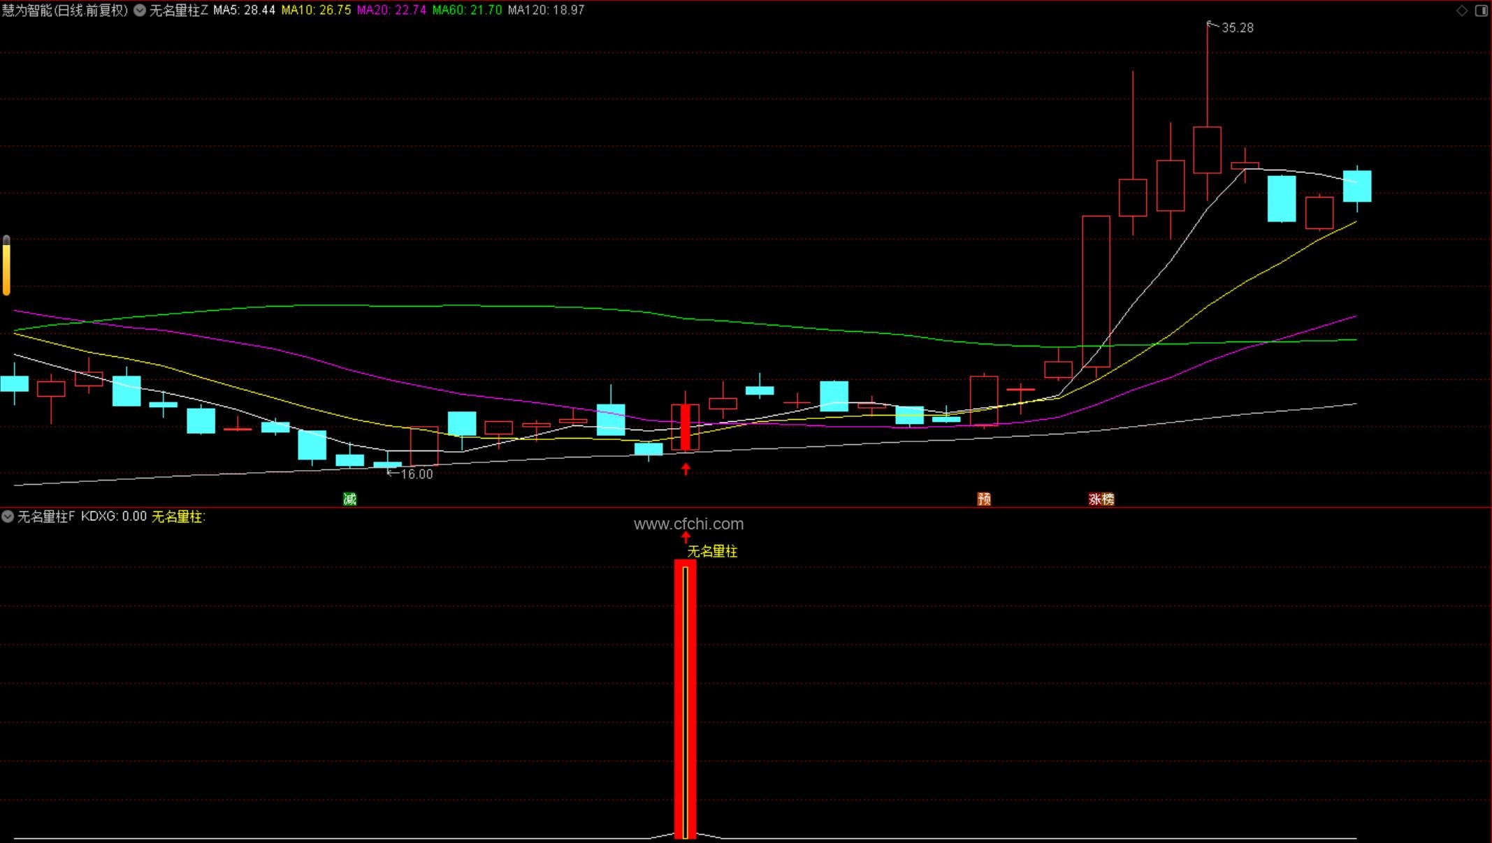Click the 16.00 low price marker
The image size is (1492, 843).
[416, 474]
